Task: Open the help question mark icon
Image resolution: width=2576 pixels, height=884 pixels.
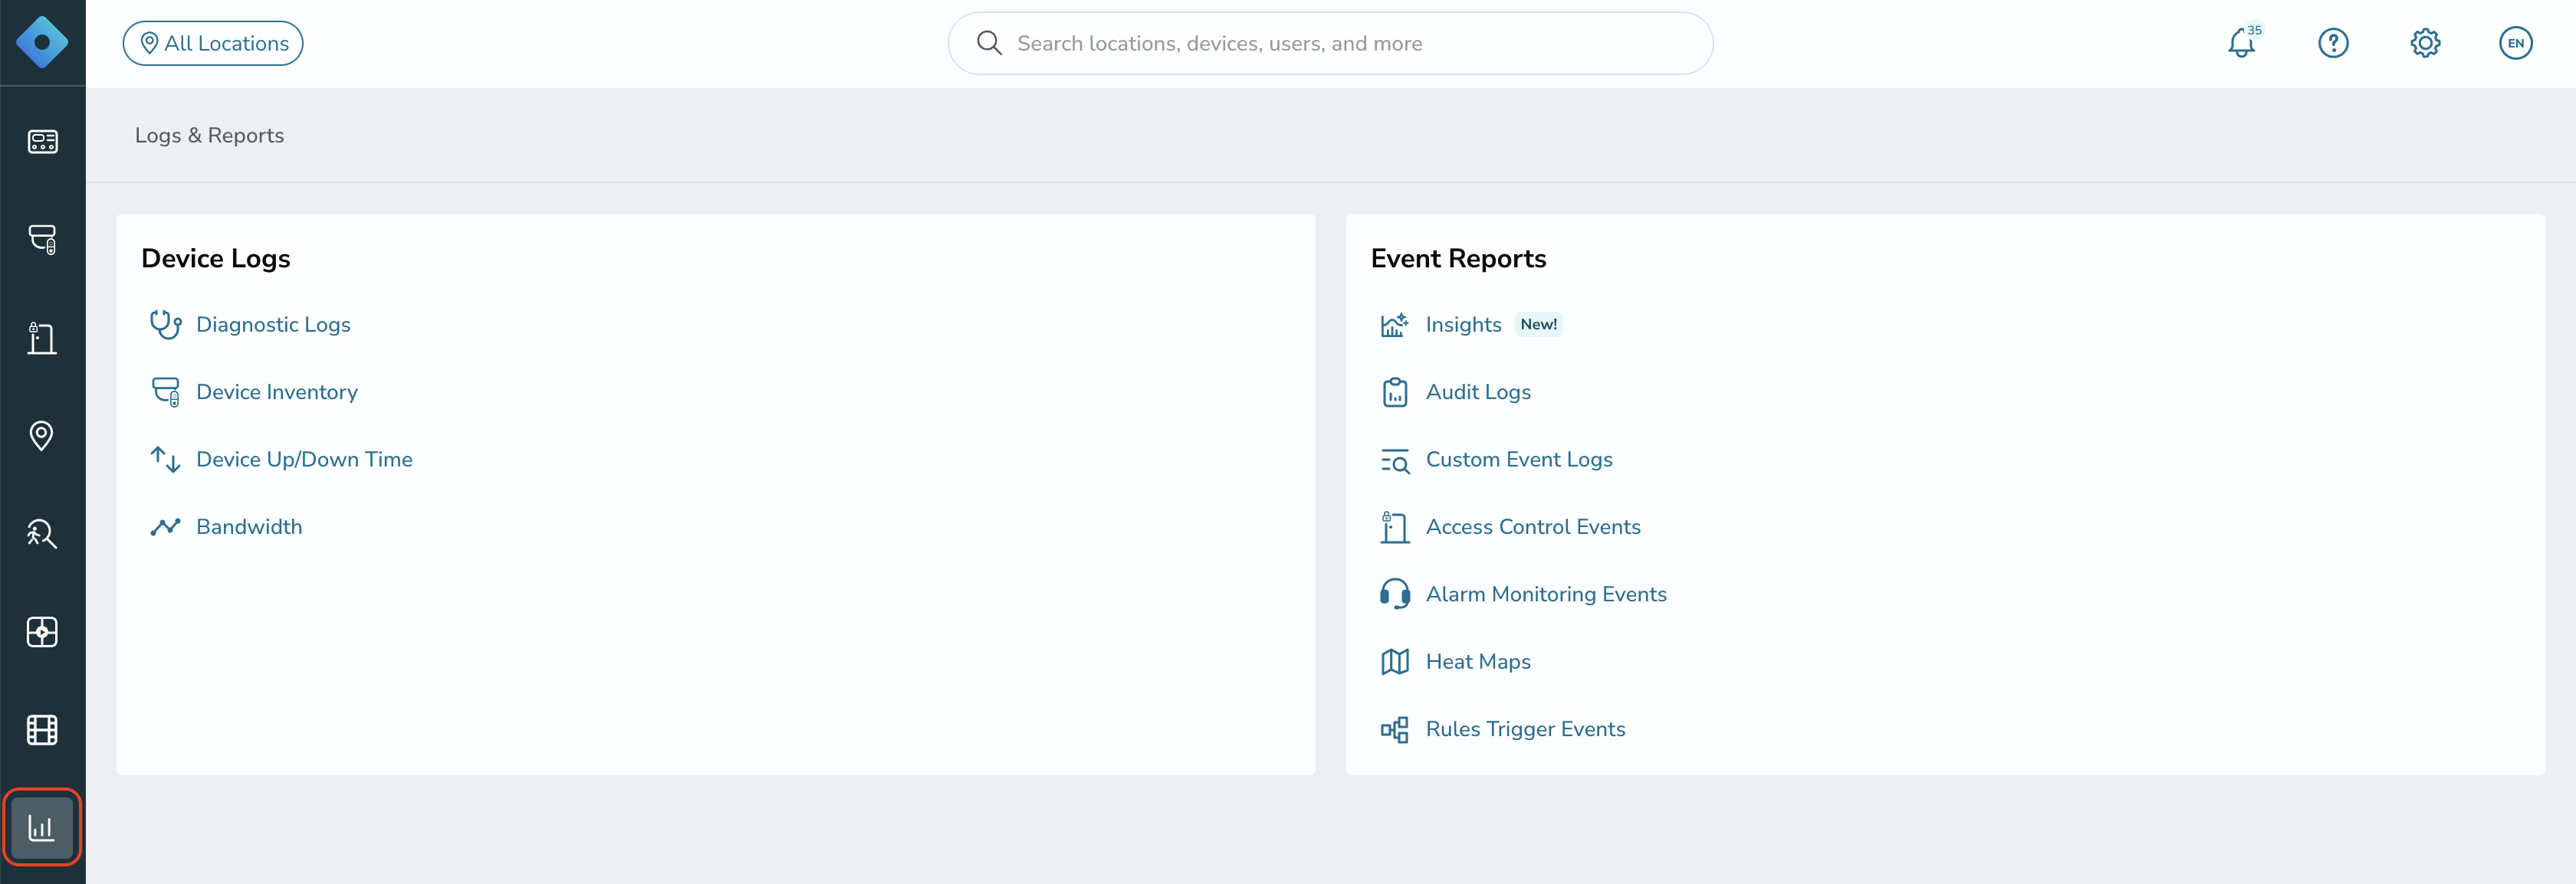Action: pyautogui.click(x=2333, y=43)
